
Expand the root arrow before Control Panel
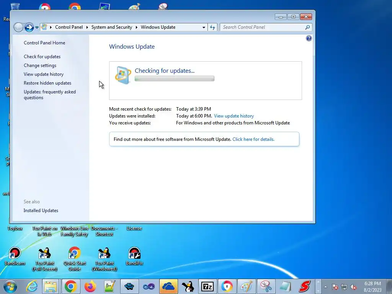click(x=51, y=27)
